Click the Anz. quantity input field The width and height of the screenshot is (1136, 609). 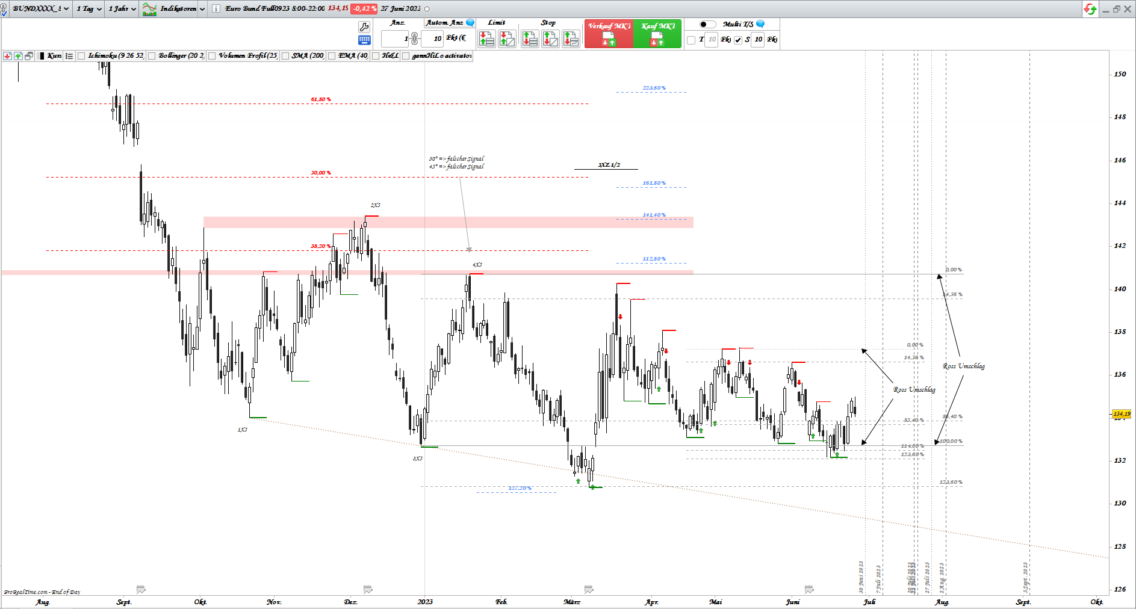tap(395, 39)
